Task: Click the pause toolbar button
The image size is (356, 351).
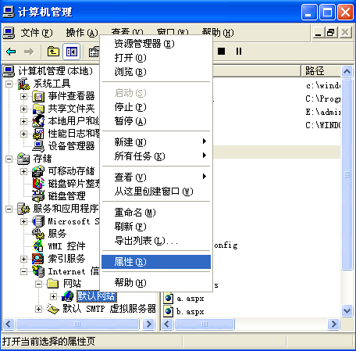Action: [x=239, y=51]
